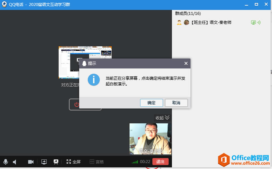
Task: Select the 宫格 grid layout option
Action: coord(97,162)
